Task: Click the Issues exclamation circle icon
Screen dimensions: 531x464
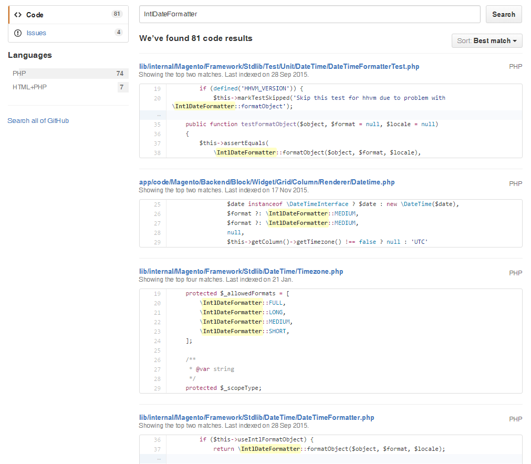Action: pos(18,33)
